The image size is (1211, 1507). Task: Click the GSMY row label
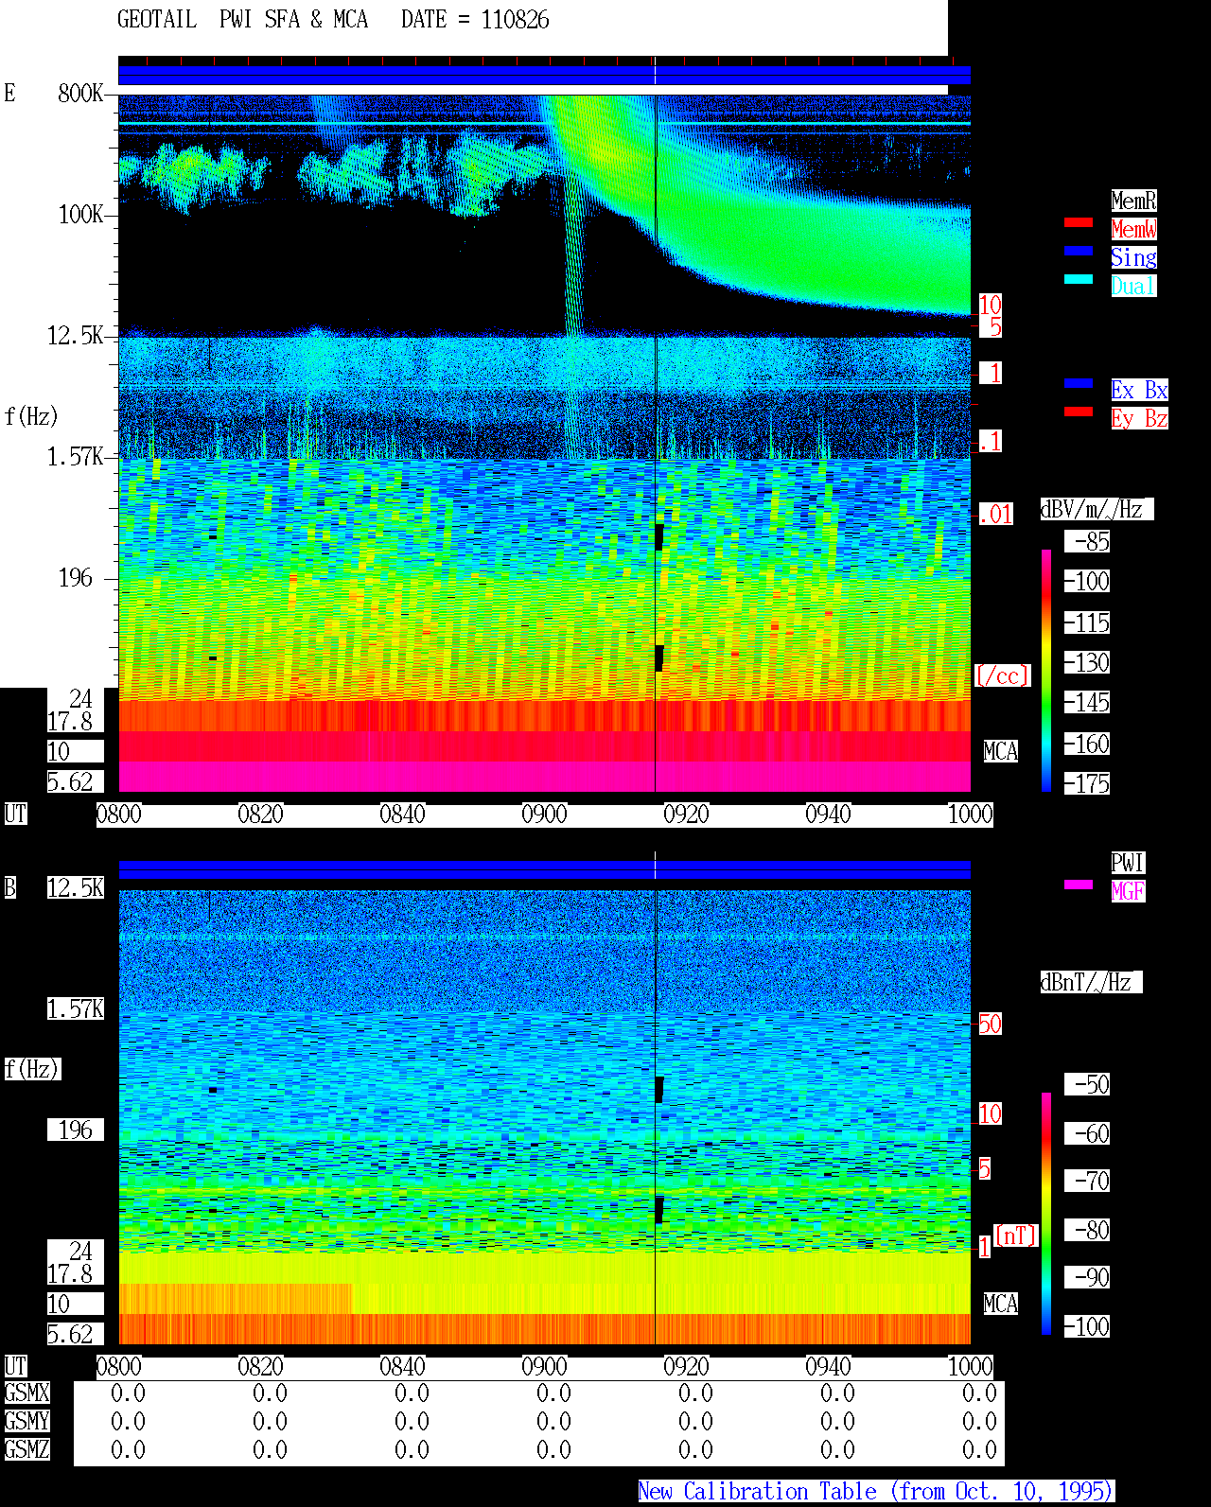point(26,1421)
